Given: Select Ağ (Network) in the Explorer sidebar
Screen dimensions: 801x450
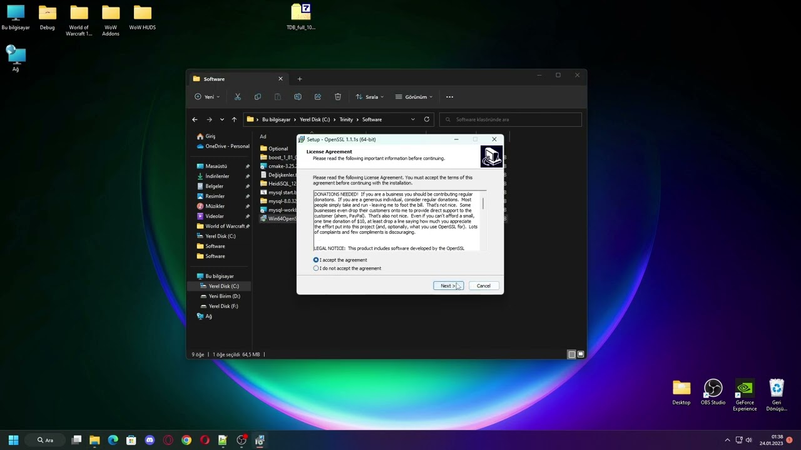Looking at the screenshot, I should click(208, 316).
